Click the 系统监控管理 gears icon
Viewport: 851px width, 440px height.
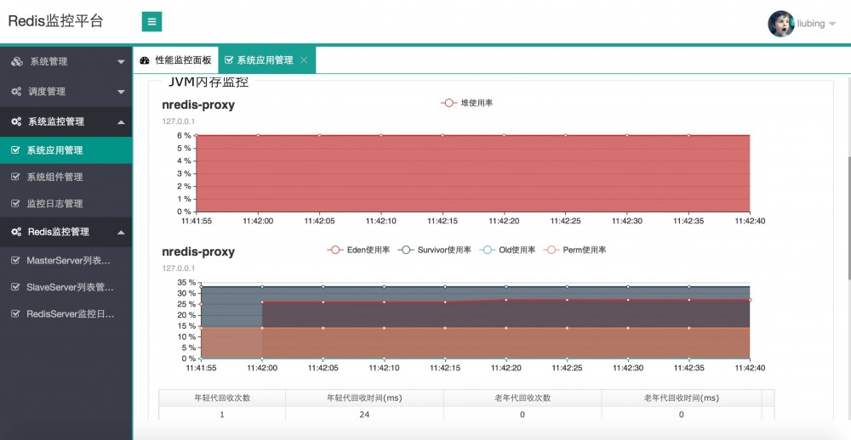coord(17,121)
